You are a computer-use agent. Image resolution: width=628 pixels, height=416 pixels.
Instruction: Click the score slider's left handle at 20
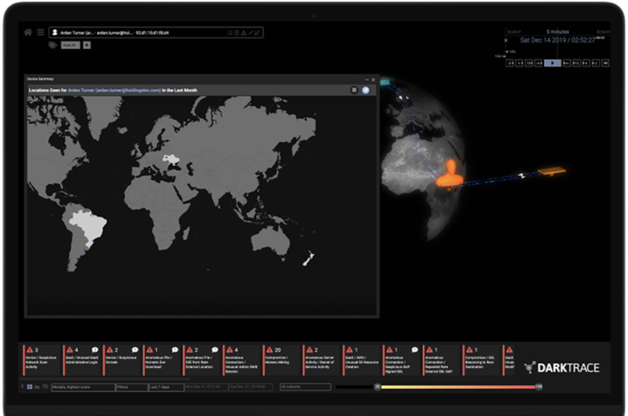(378, 387)
